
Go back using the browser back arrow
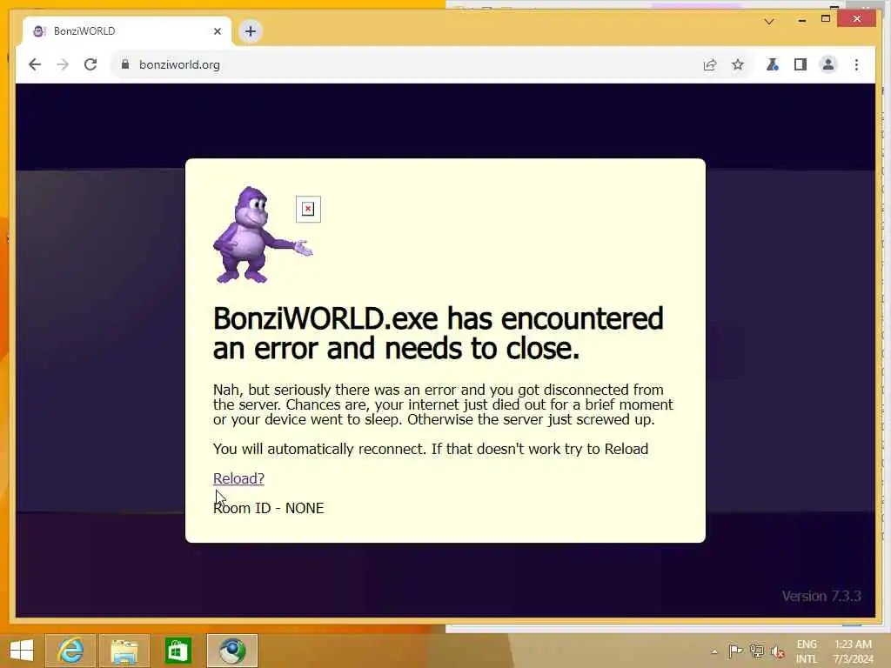[x=35, y=64]
